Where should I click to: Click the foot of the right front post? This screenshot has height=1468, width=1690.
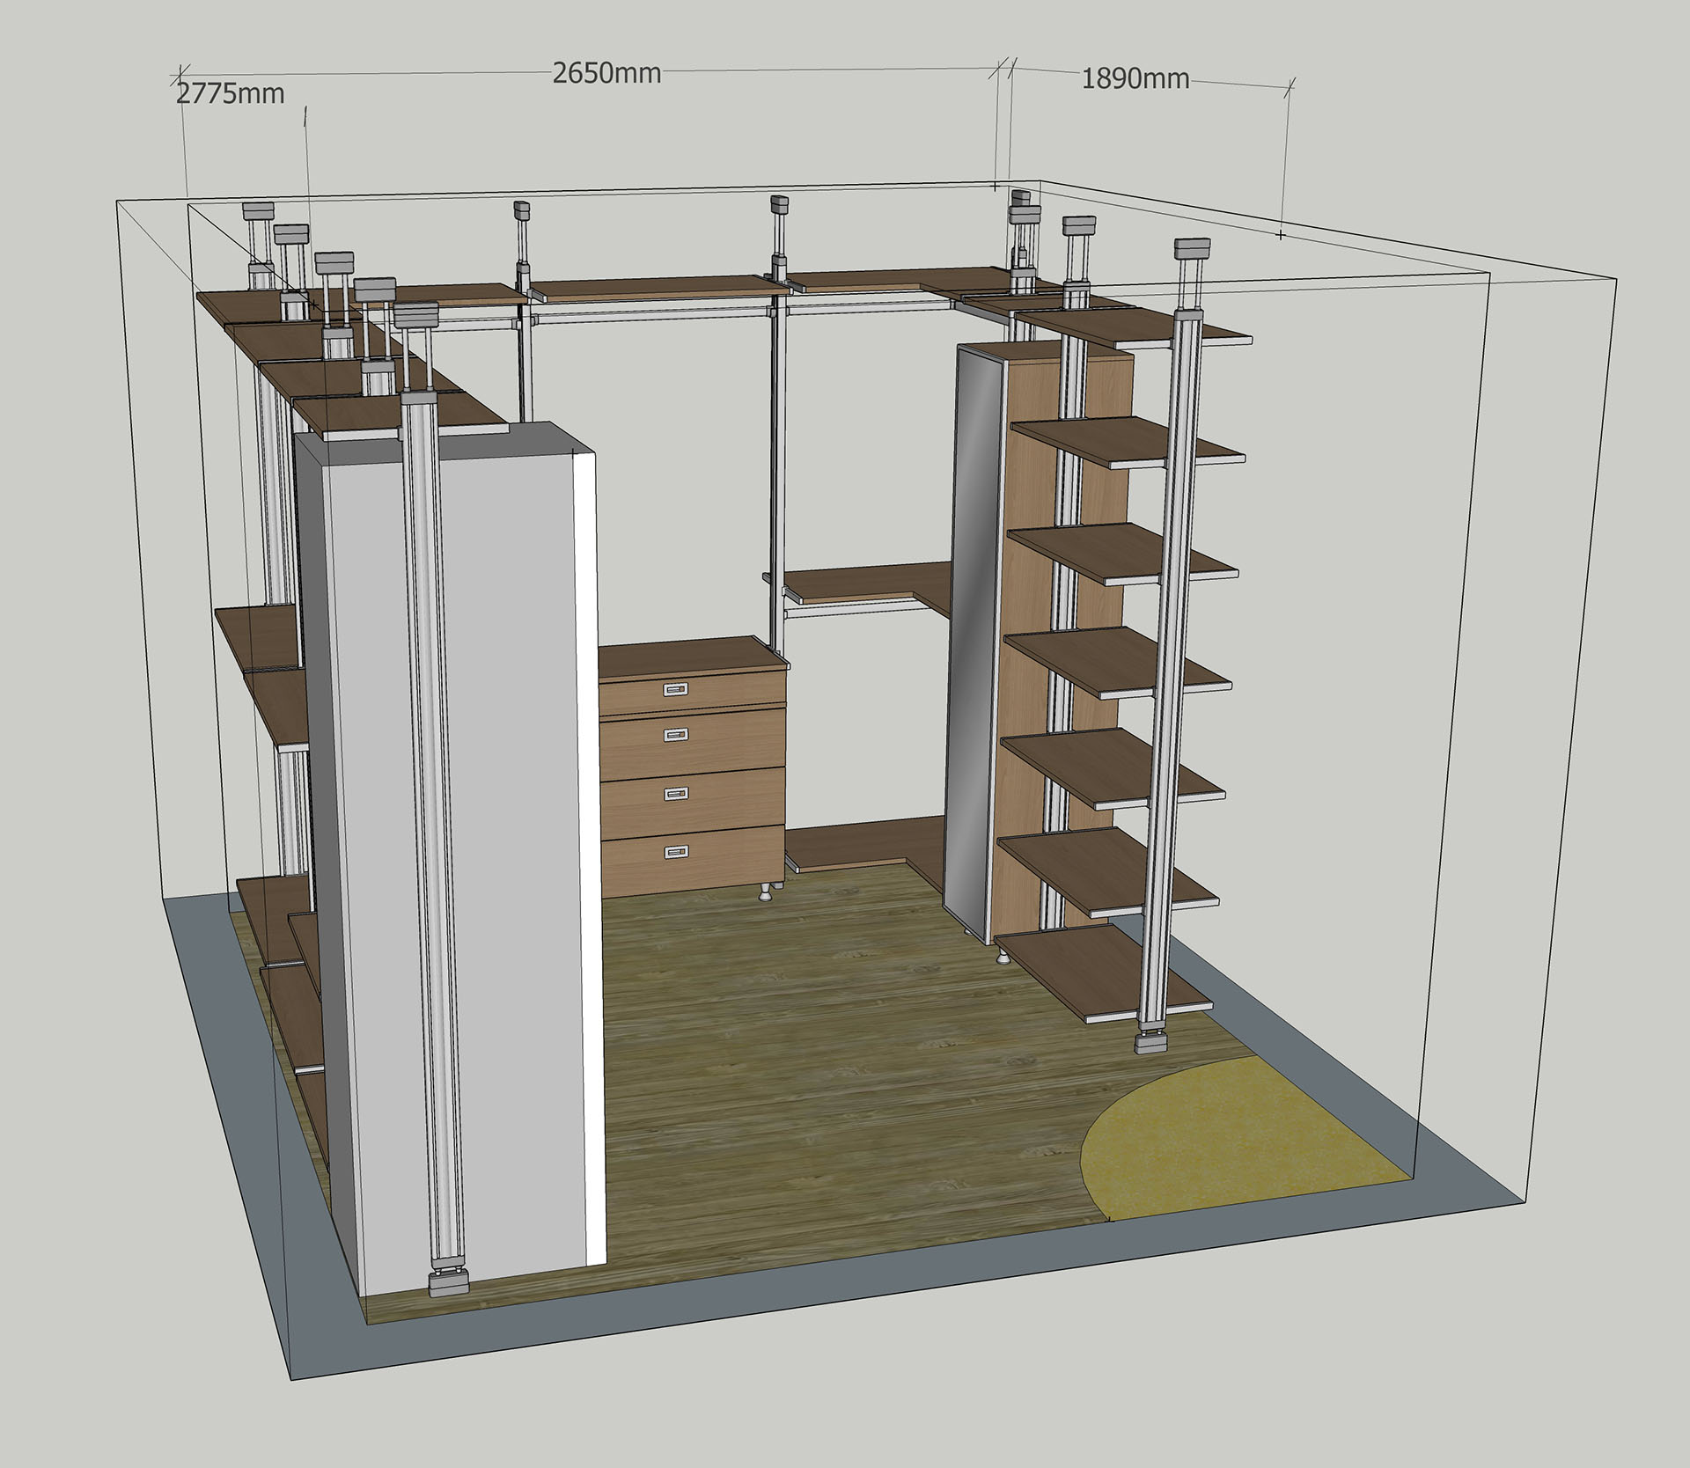click(1151, 1042)
